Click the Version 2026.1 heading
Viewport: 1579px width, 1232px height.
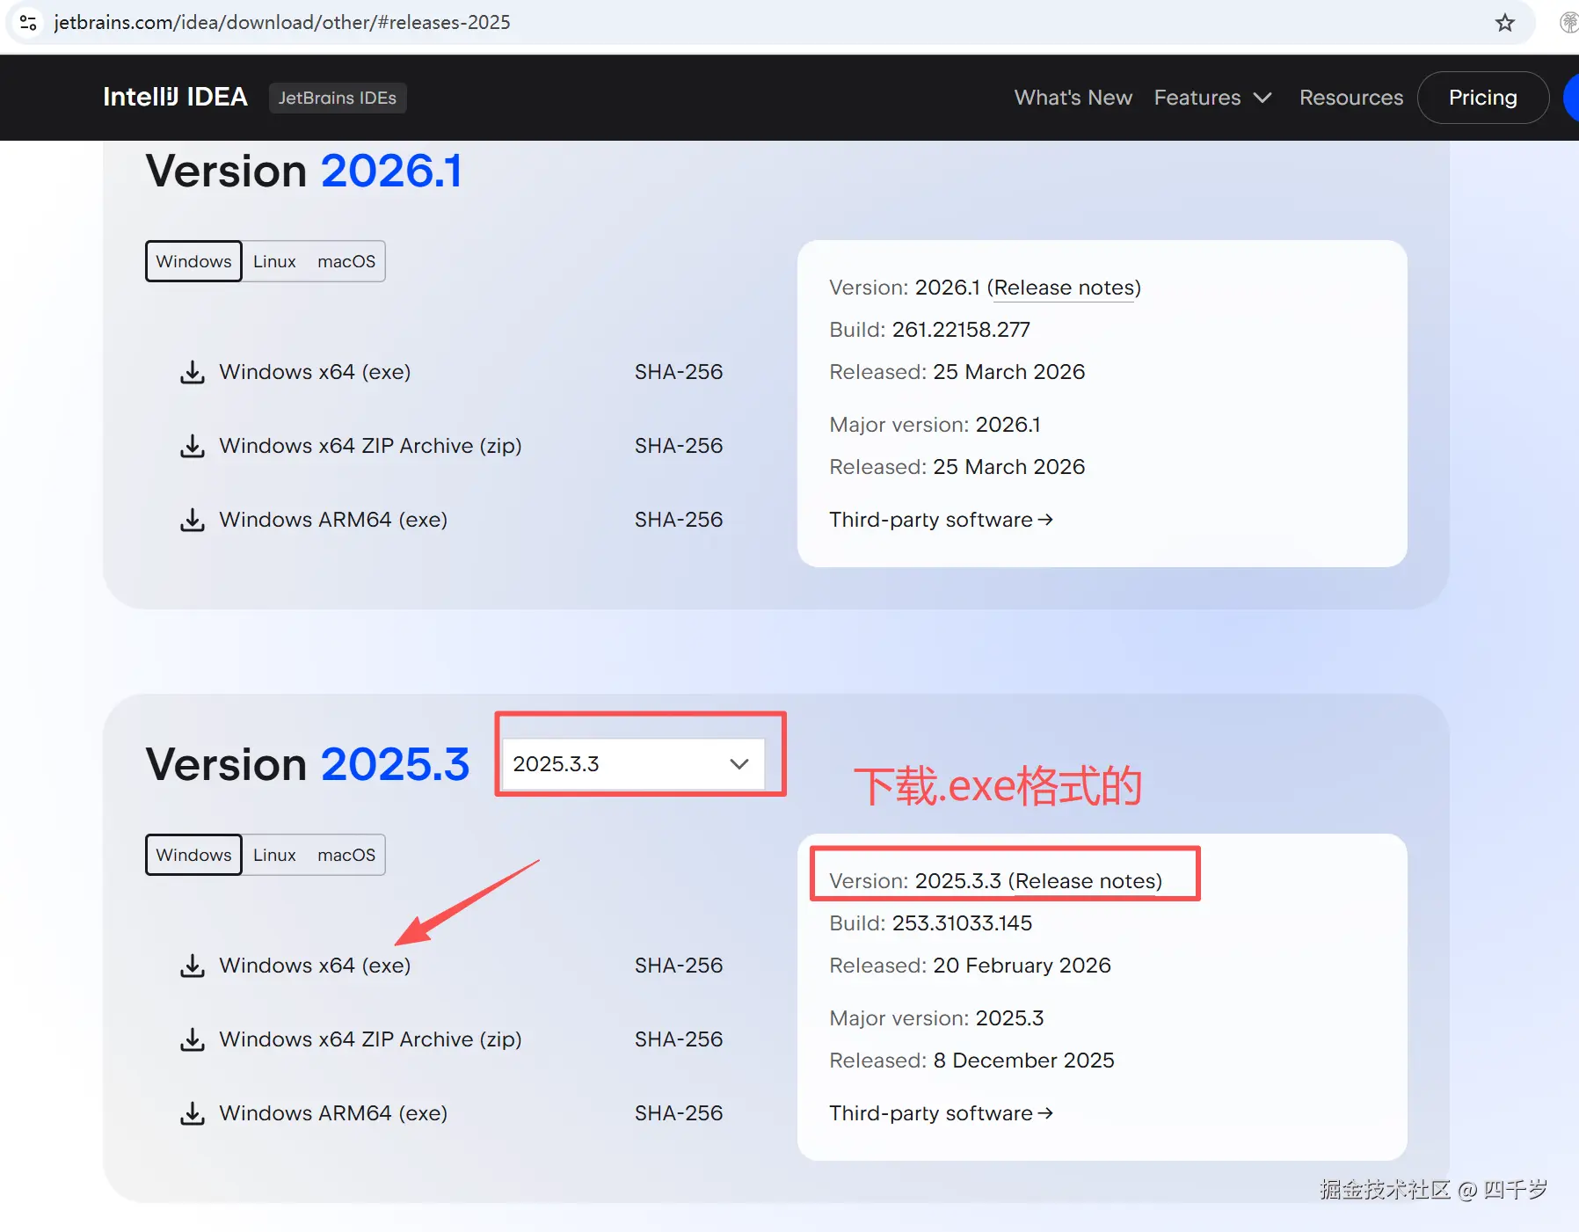point(303,171)
